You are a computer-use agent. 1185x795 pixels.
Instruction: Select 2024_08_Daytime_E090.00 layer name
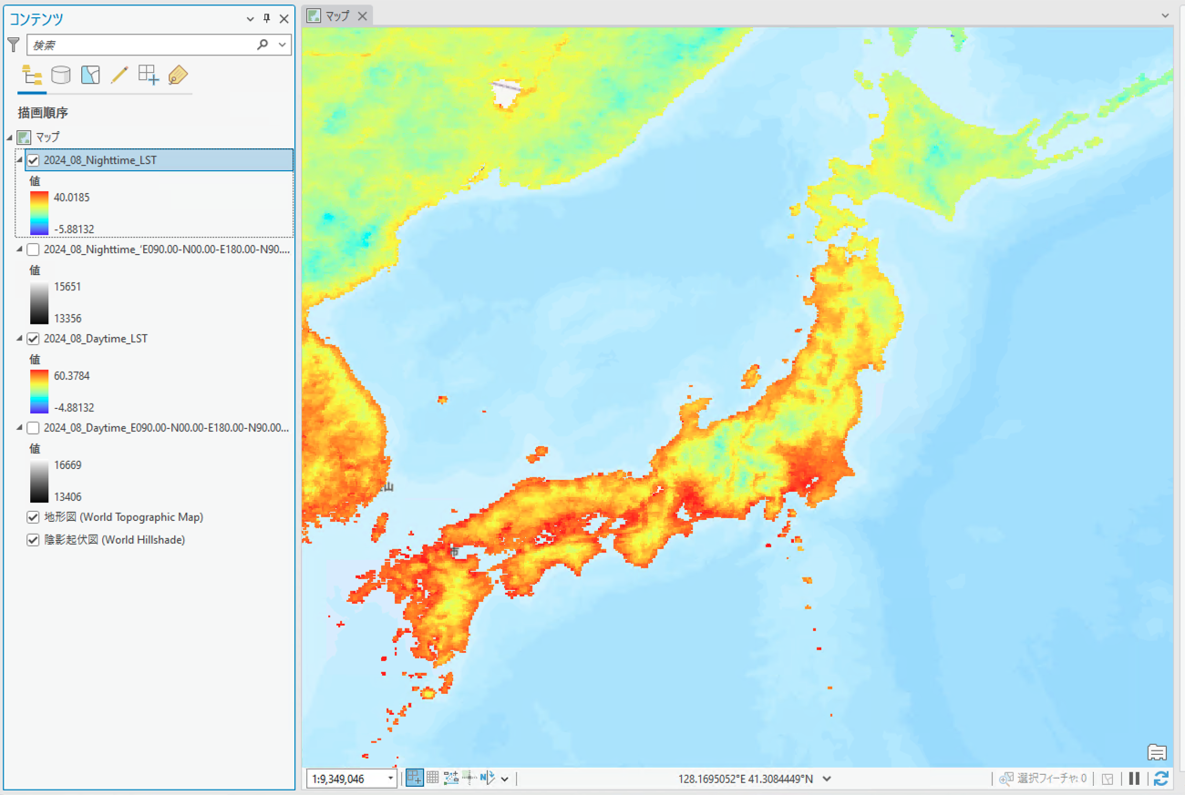tap(167, 428)
